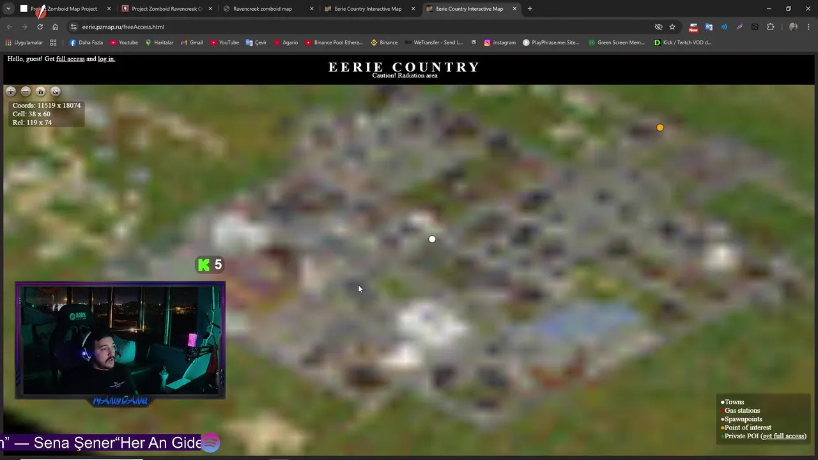Click the white town marker on map
The height and width of the screenshot is (460, 818).
click(432, 239)
